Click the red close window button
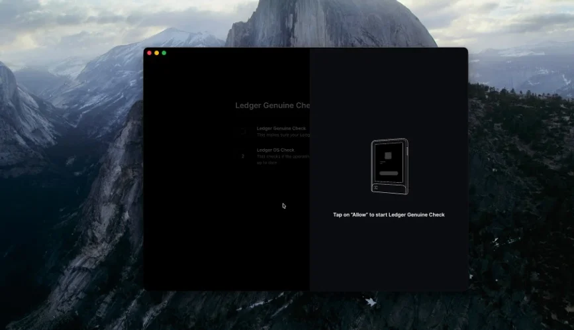Screen dimensions: 574x330 click(x=150, y=53)
